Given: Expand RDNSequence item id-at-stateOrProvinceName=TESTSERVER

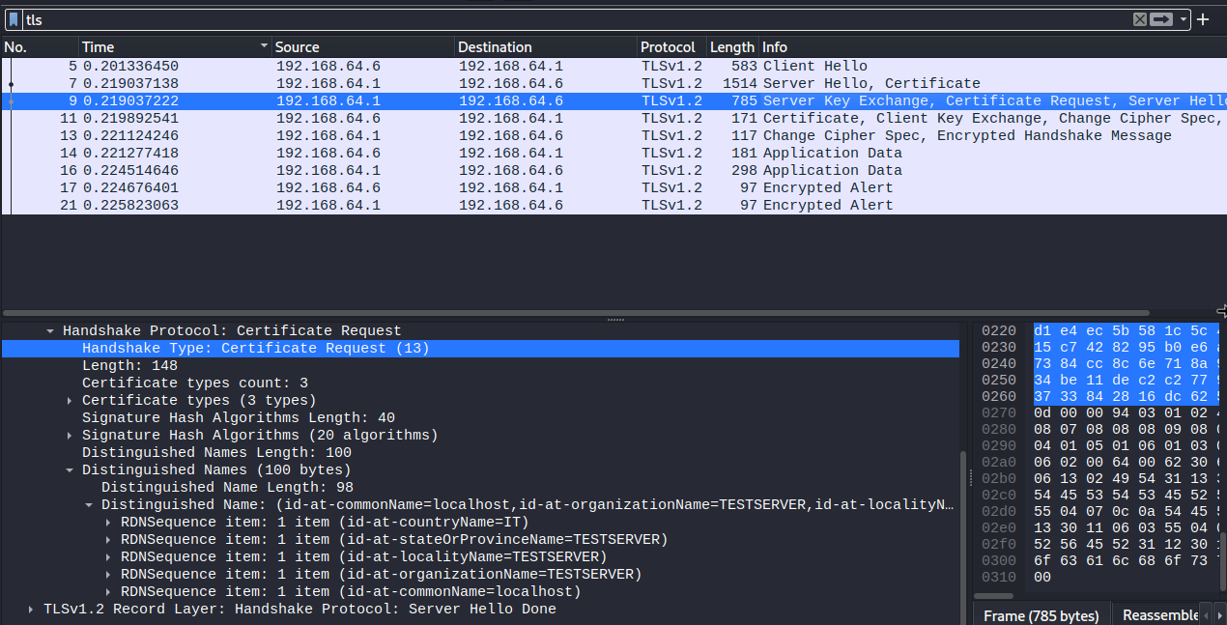Looking at the screenshot, I should coord(108,539).
